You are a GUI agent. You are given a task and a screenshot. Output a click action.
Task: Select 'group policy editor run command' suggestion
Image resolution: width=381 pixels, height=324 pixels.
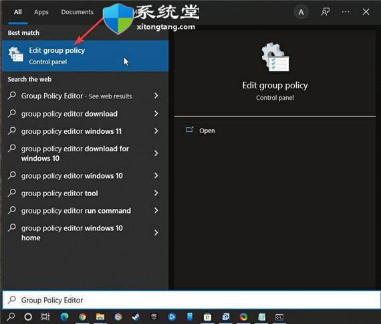pos(85,211)
